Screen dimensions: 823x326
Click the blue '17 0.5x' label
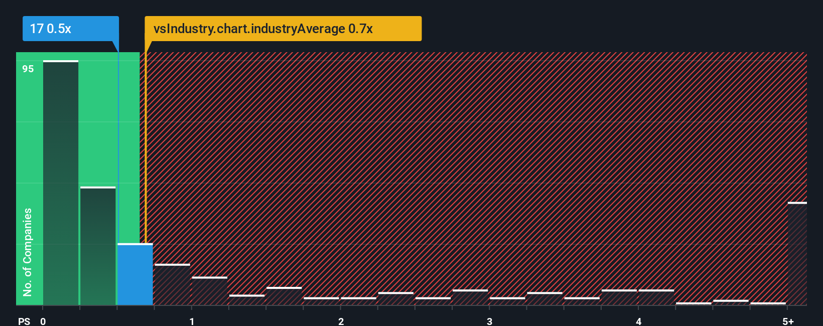71,29
